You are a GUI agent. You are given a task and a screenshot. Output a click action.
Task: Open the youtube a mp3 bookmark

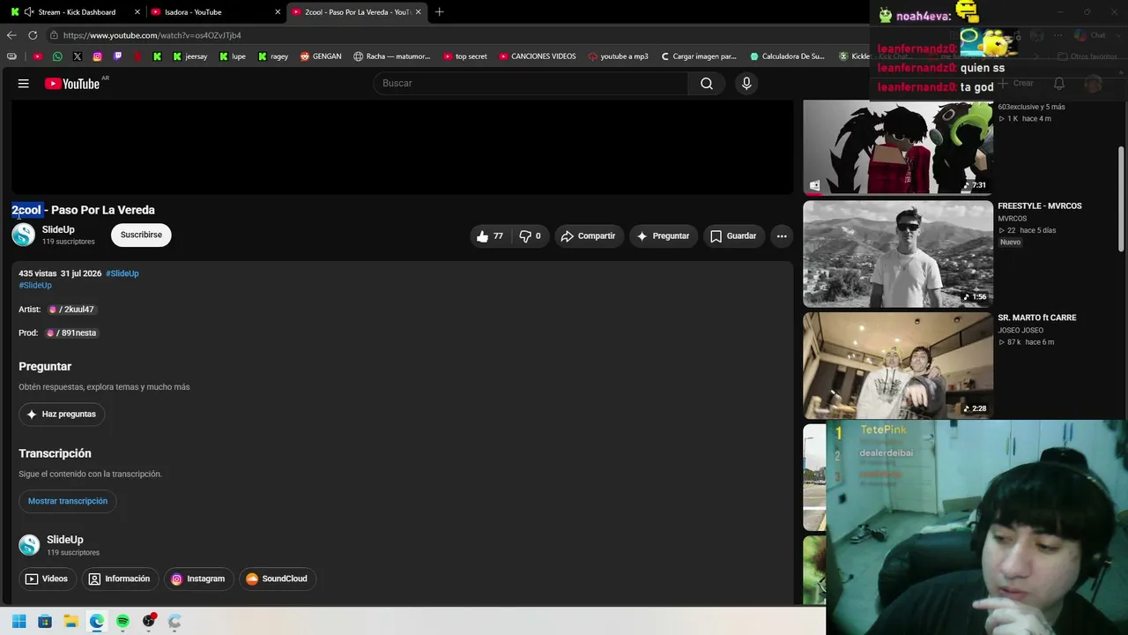[x=618, y=56]
